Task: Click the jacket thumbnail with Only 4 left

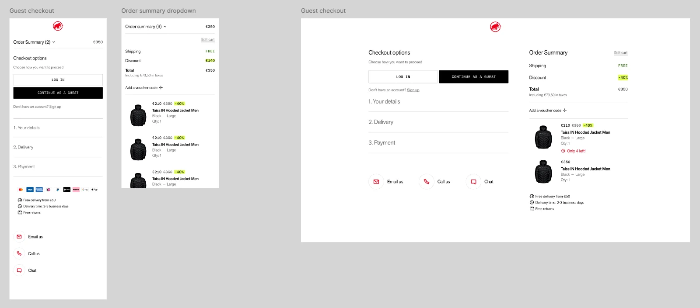Action: tap(543, 137)
